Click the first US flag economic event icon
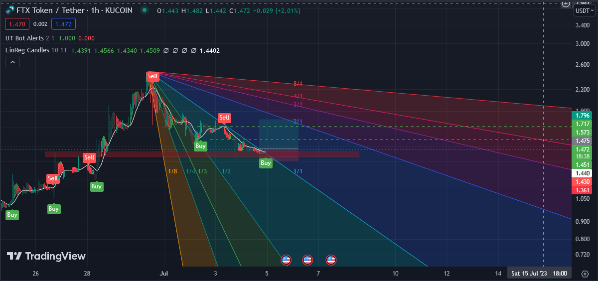This screenshot has width=598, height=281. (x=286, y=260)
